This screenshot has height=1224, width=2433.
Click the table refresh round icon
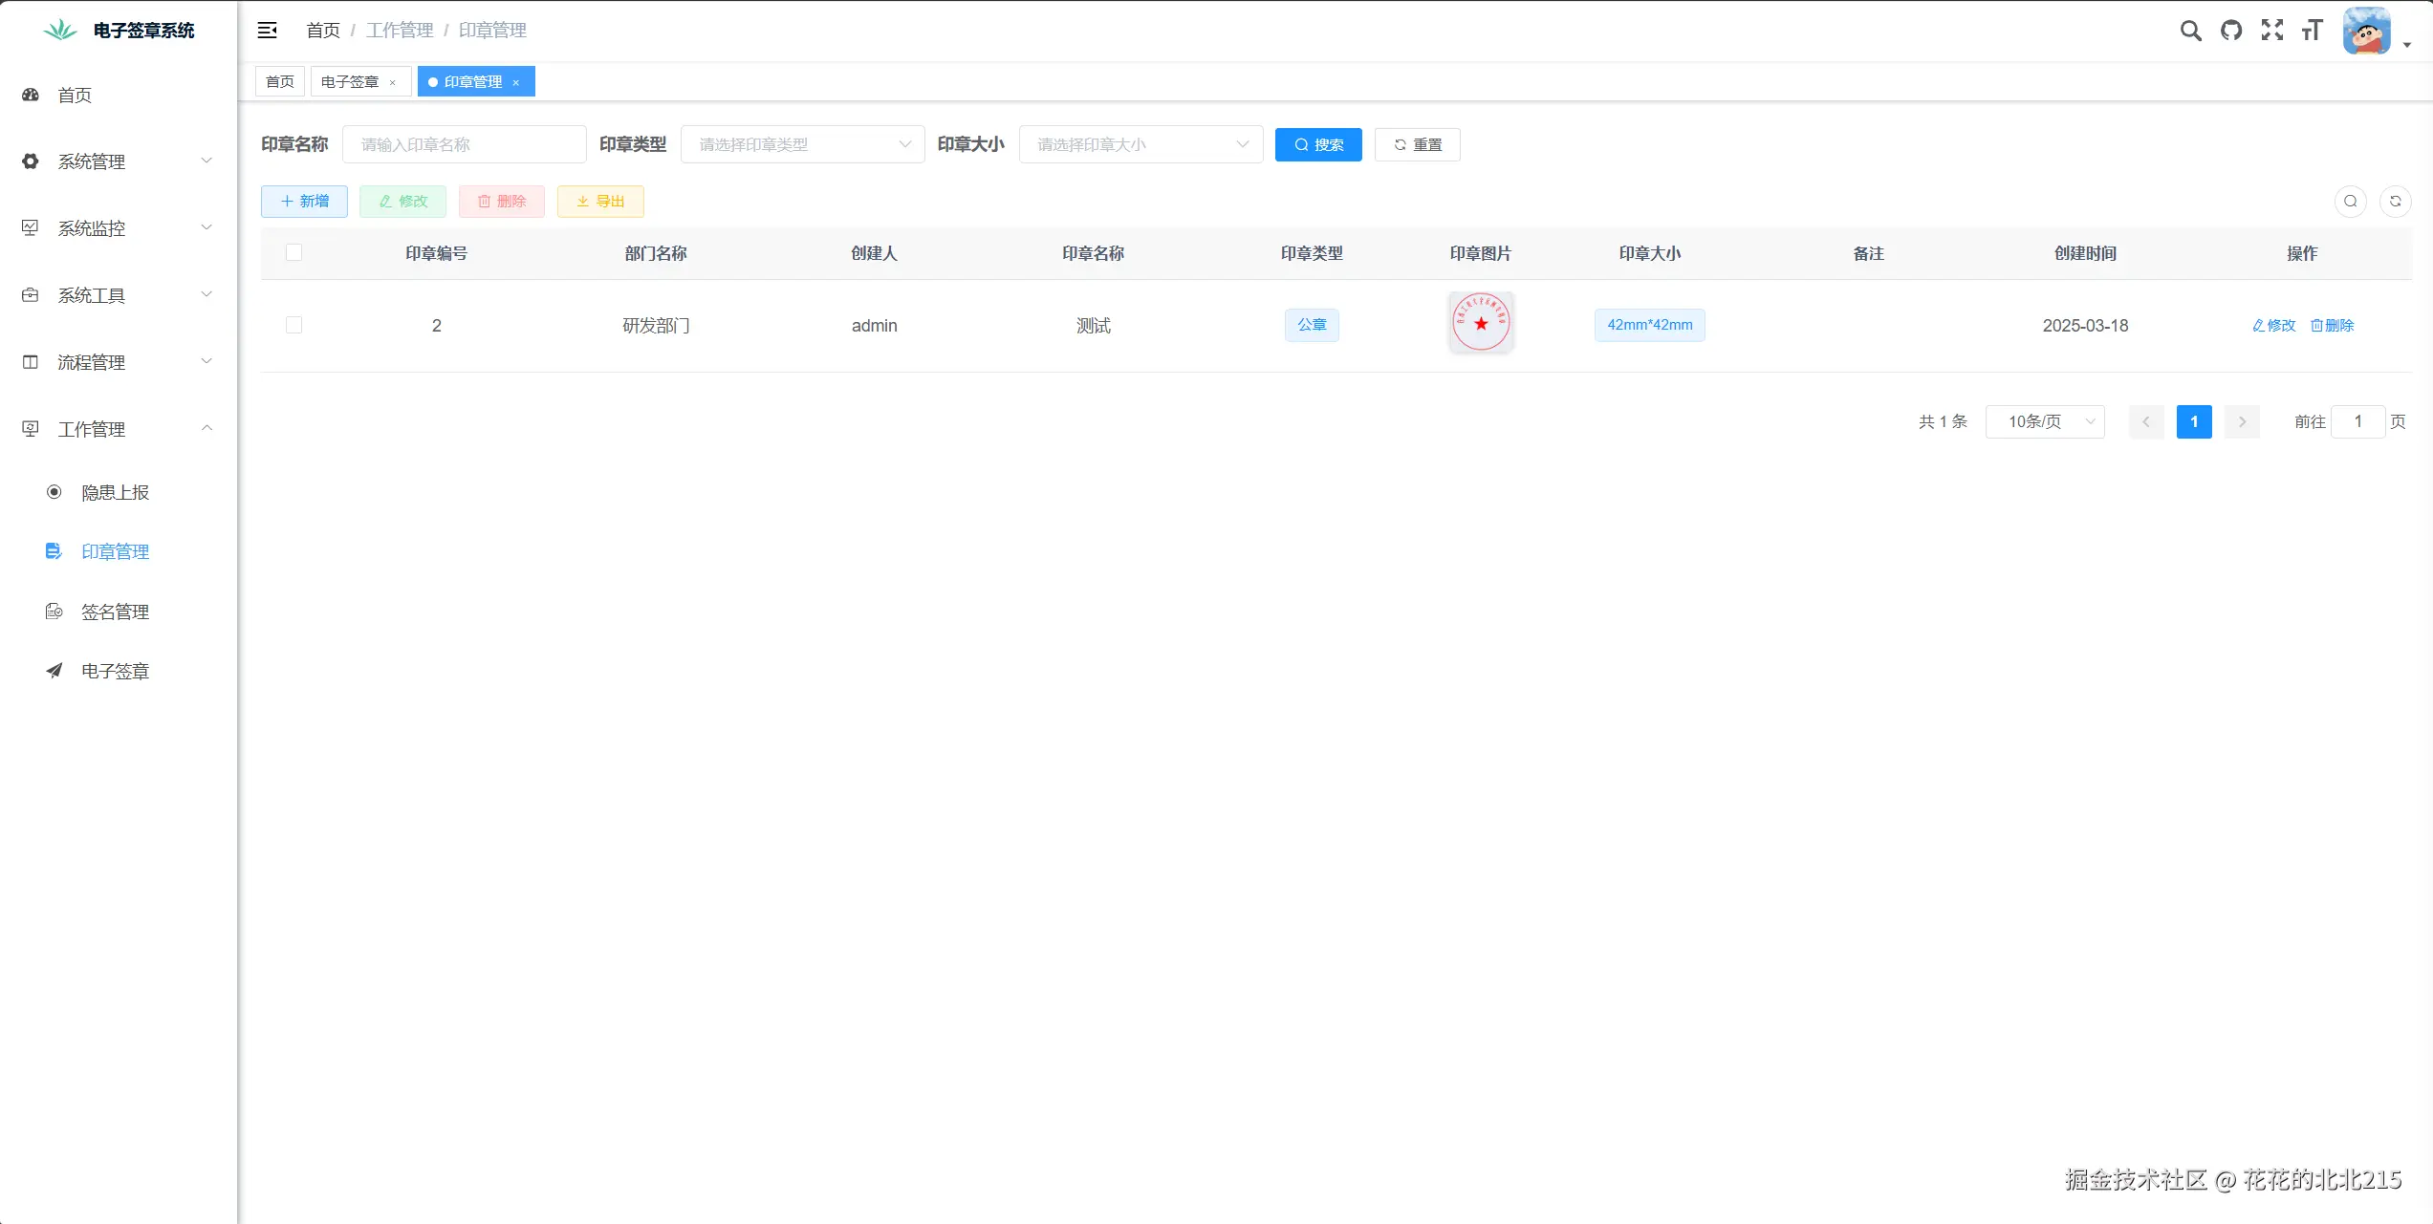point(2395,202)
